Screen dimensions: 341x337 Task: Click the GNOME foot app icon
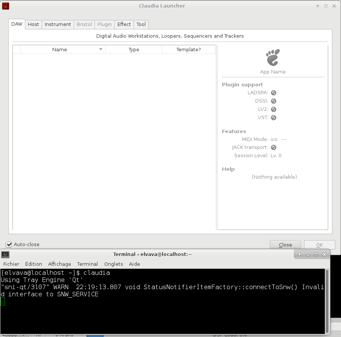(x=273, y=58)
